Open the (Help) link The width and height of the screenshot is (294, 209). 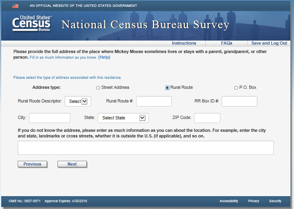(104, 57)
